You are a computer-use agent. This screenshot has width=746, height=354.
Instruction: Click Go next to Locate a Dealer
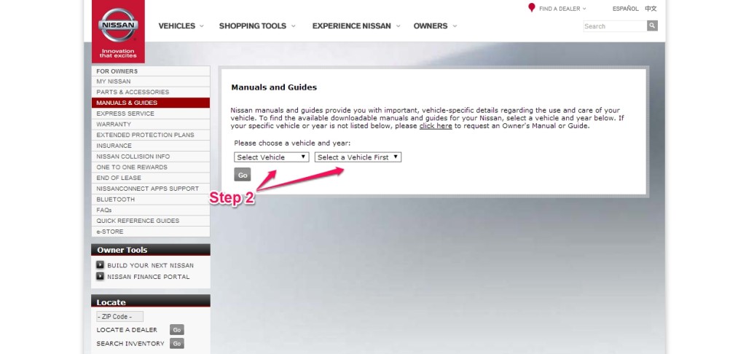pyautogui.click(x=176, y=330)
